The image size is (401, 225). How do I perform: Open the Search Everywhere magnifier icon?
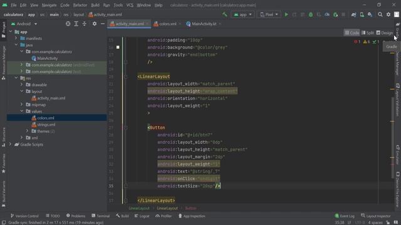tap(380, 15)
